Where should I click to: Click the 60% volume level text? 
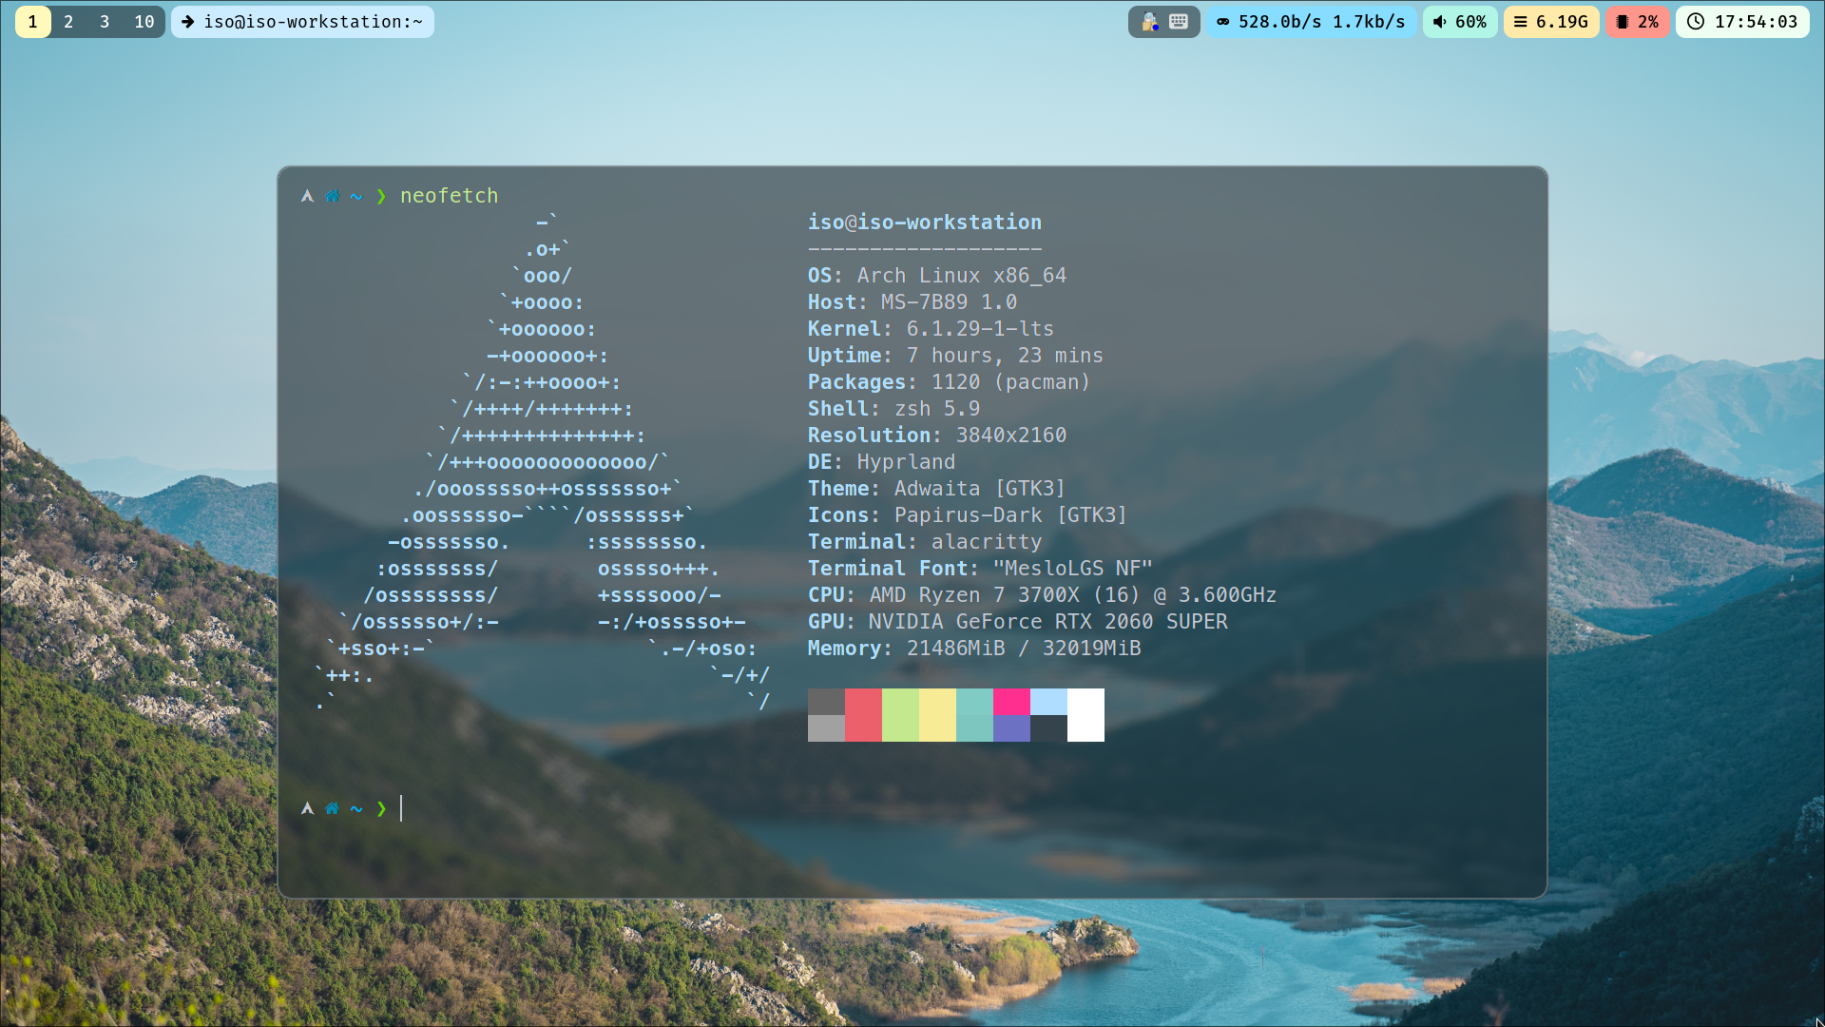pos(1470,21)
